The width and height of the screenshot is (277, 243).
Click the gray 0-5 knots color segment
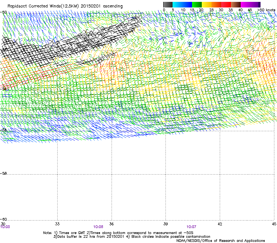168,4
